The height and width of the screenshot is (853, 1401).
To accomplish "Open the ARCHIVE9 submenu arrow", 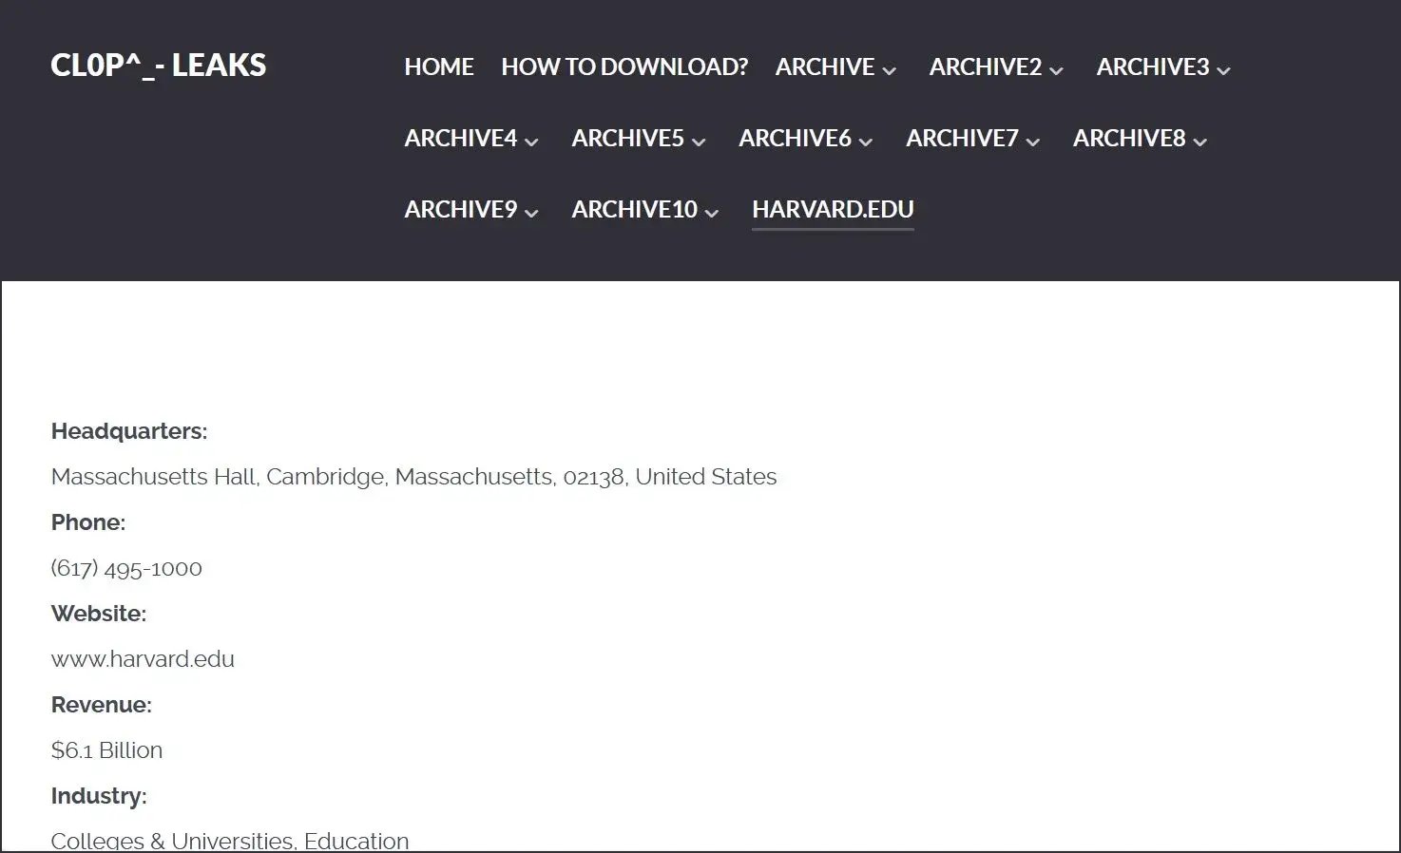I will (x=531, y=213).
